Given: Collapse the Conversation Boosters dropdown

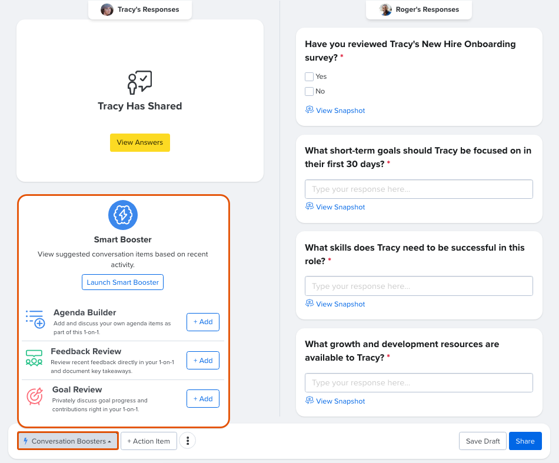Looking at the screenshot, I should [68, 441].
